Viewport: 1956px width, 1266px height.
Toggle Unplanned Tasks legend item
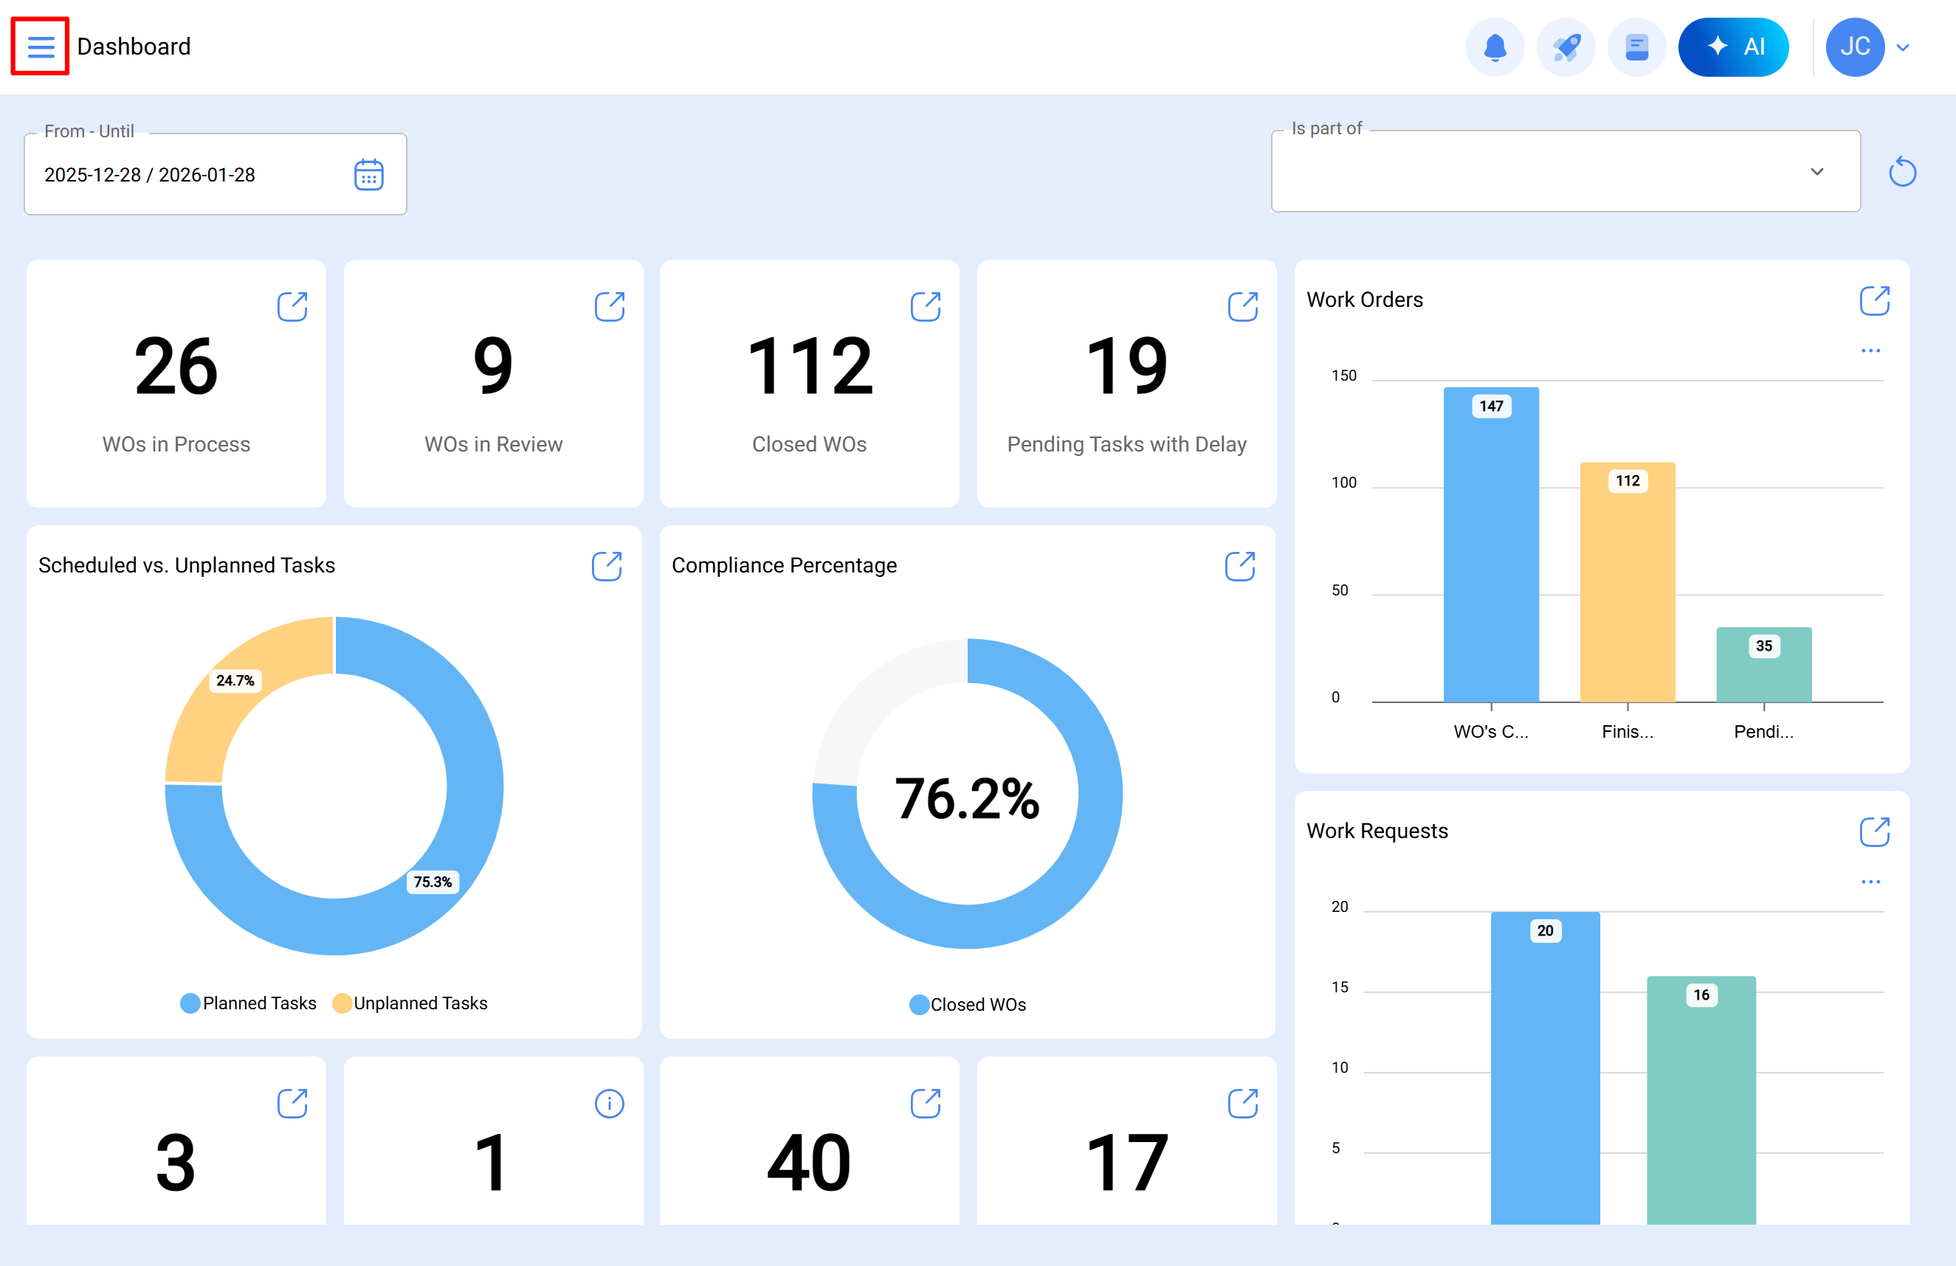[x=410, y=1003]
